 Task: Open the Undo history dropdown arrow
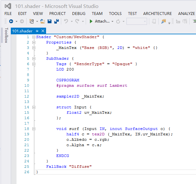pos(71,22)
